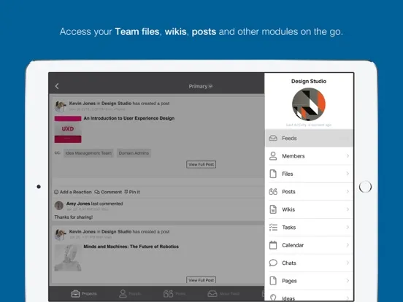Open the Files document icon
403x302 pixels.
[x=273, y=174]
